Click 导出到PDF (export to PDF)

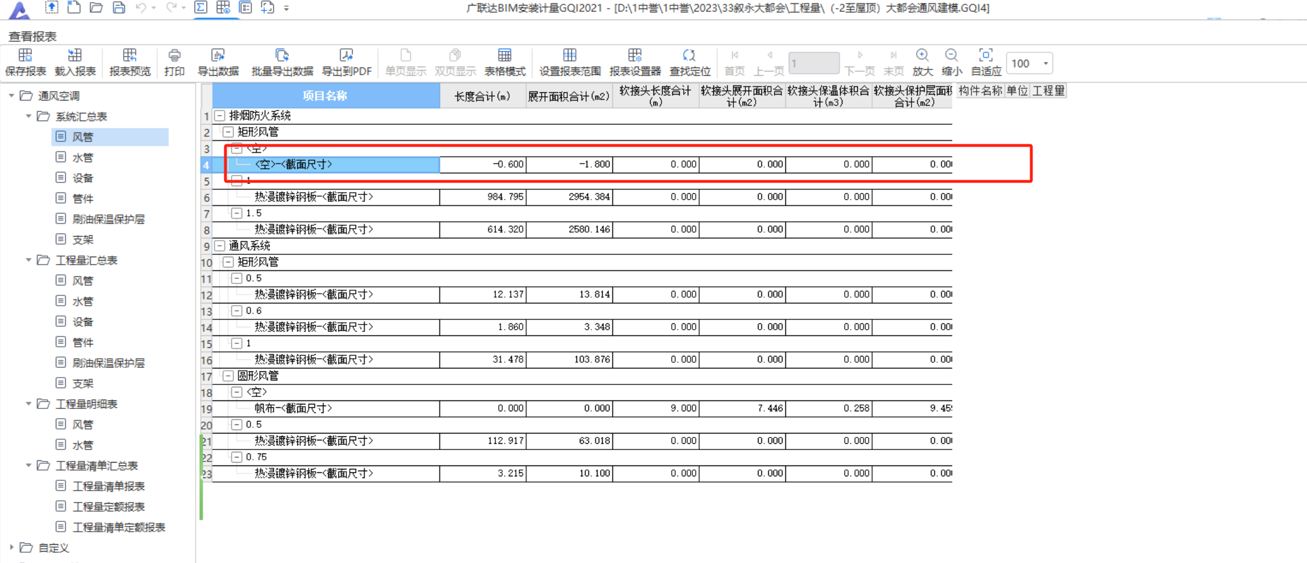(x=346, y=62)
